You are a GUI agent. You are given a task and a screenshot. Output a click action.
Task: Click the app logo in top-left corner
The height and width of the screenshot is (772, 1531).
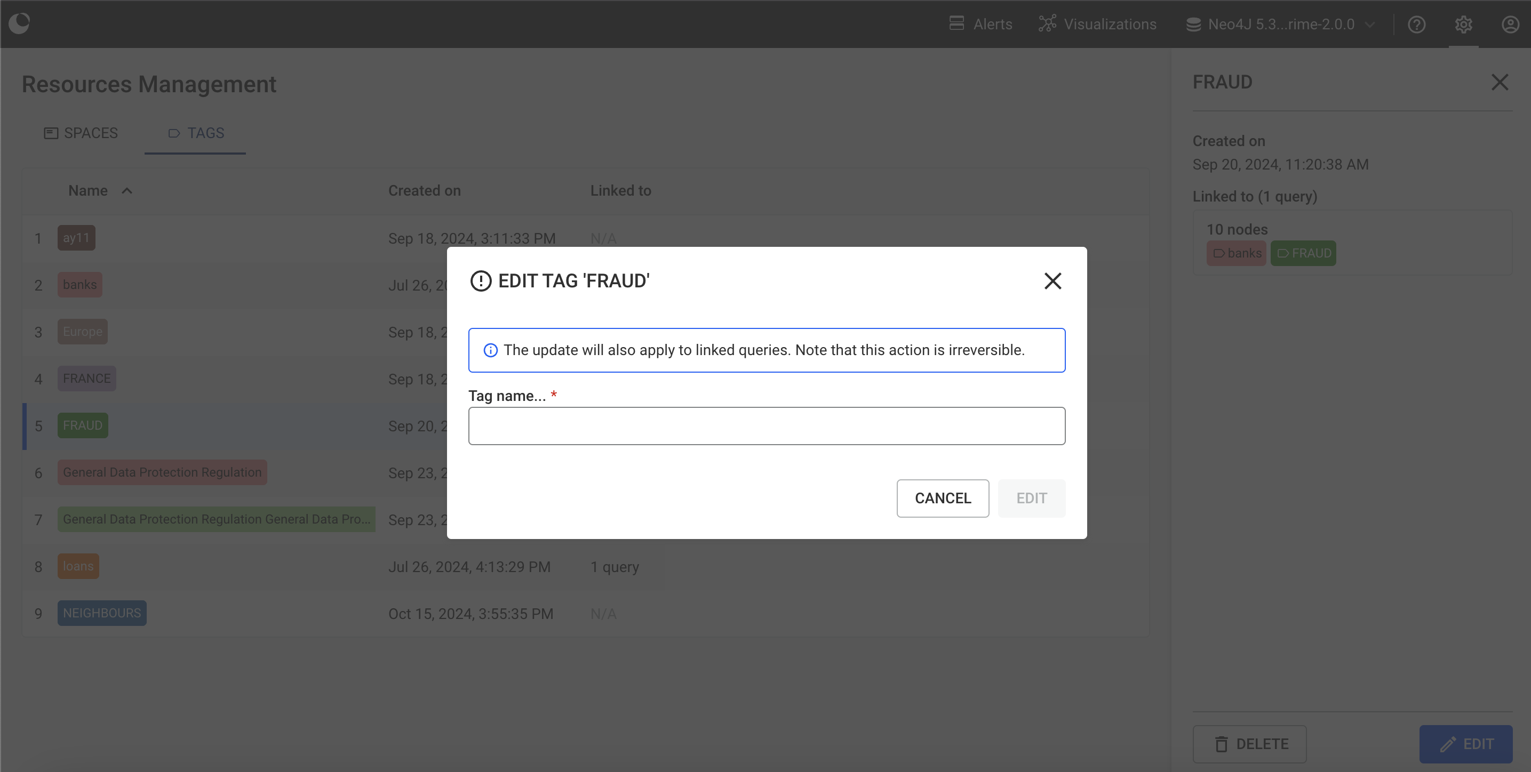[20, 23]
